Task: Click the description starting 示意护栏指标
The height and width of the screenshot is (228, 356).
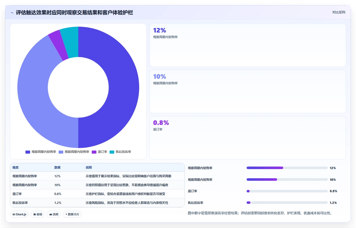Action: (x=125, y=194)
